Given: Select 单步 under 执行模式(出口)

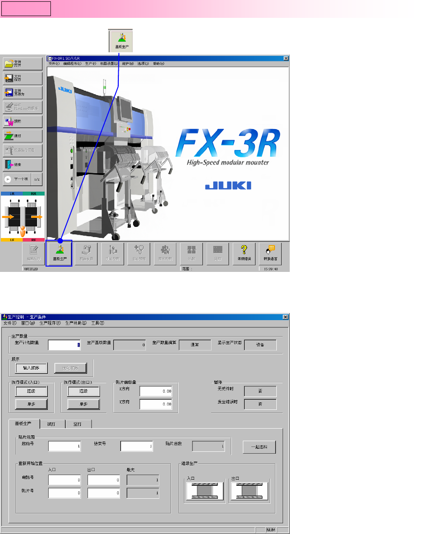Looking at the screenshot, I should pyautogui.click(x=84, y=404).
